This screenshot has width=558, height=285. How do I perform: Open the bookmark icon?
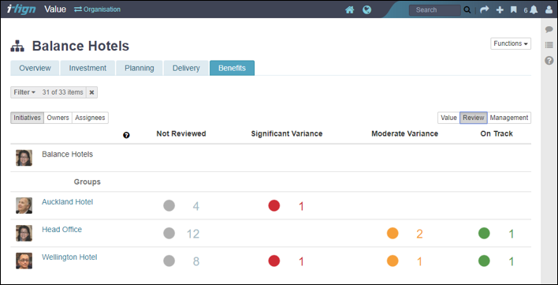coord(514,10)
